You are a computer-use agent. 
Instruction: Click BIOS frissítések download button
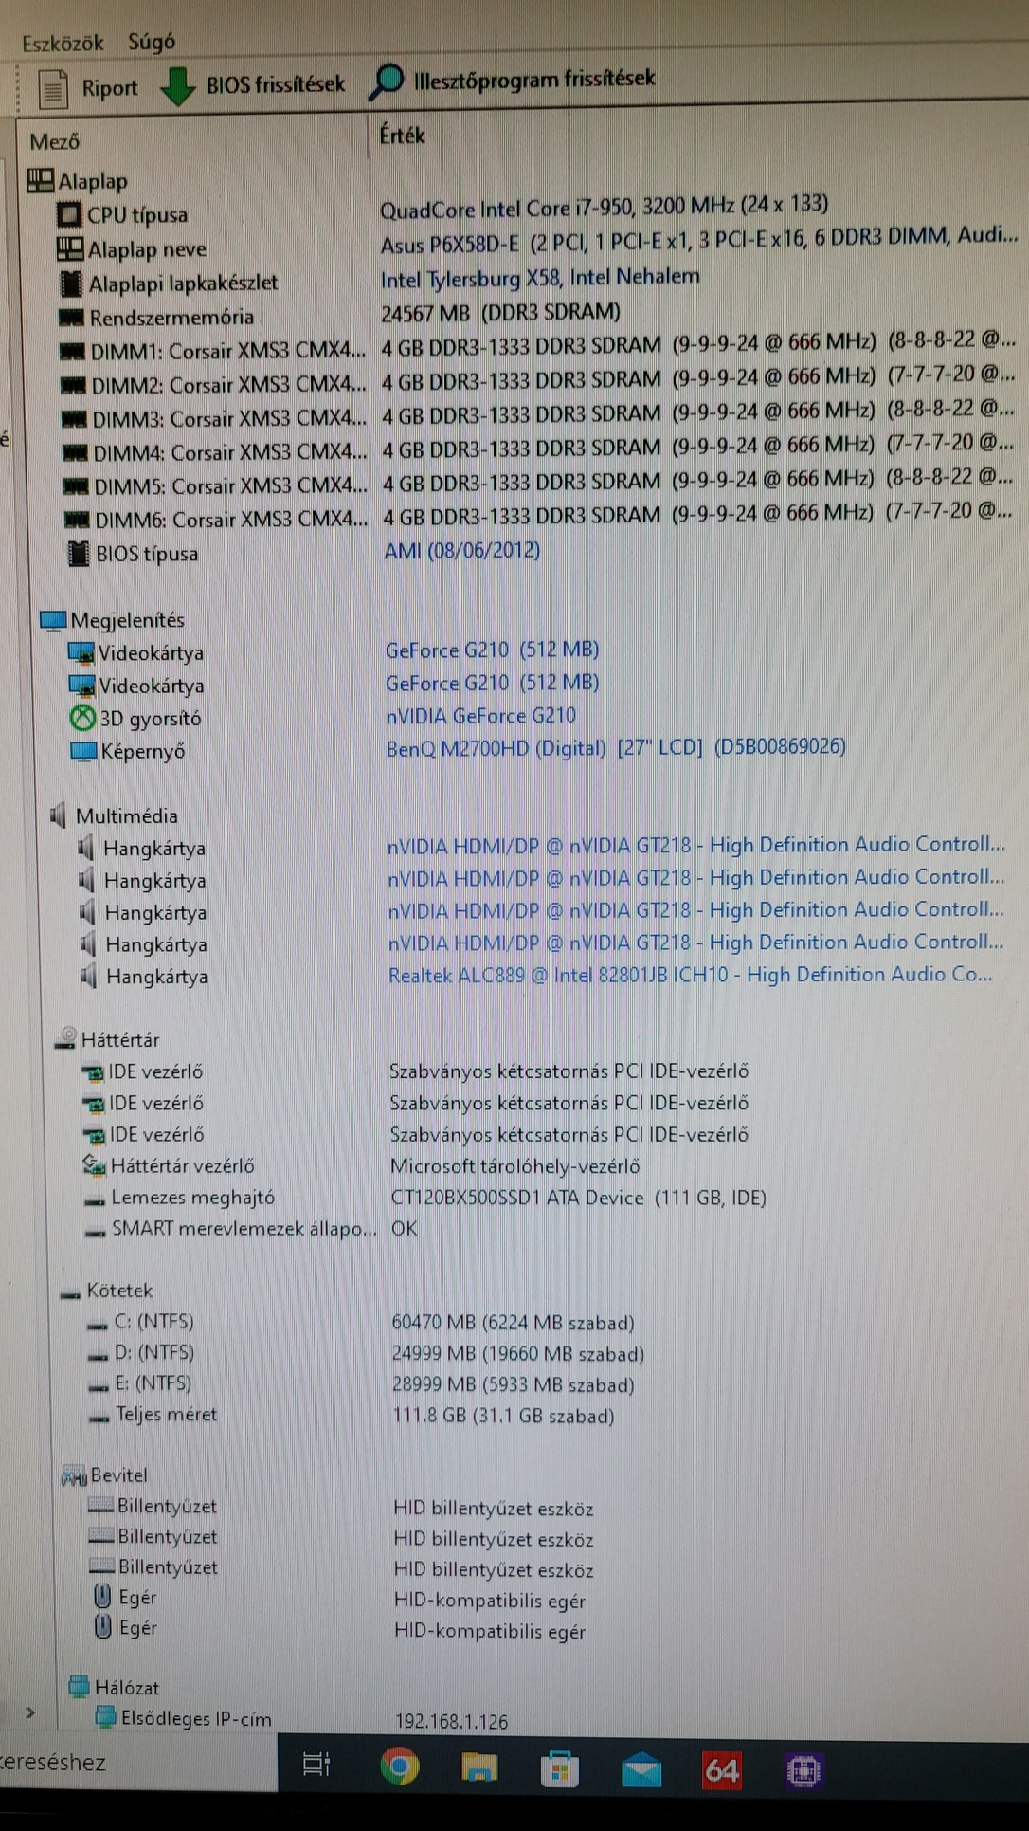pos(253,85)
